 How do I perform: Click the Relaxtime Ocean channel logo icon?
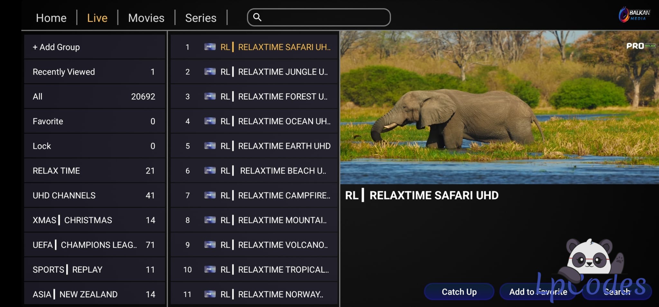(210, 121)
